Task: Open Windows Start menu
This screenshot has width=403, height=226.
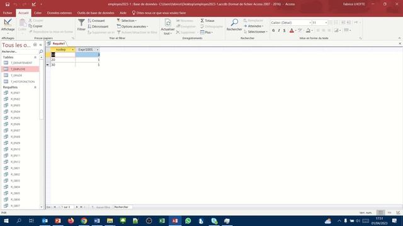Action: point(6,221)
